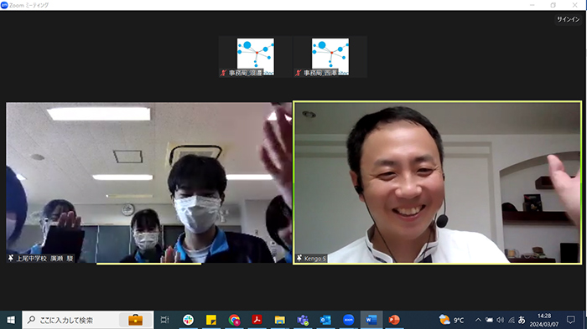The width and height of the screenshot is (587, 329).
Task: Click the taskbar search box ここに入力して検索
Action: coord(88,320)
